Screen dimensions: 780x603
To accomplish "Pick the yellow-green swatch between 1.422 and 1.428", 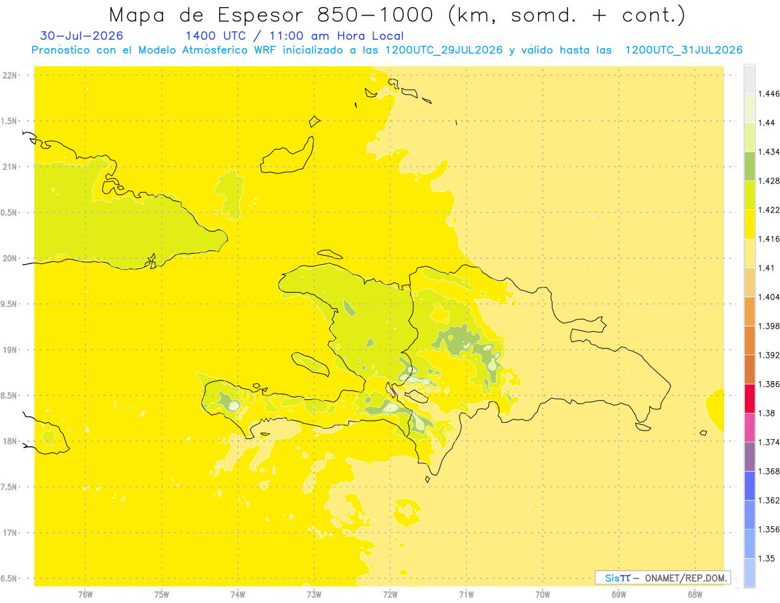I will point(749,195).
